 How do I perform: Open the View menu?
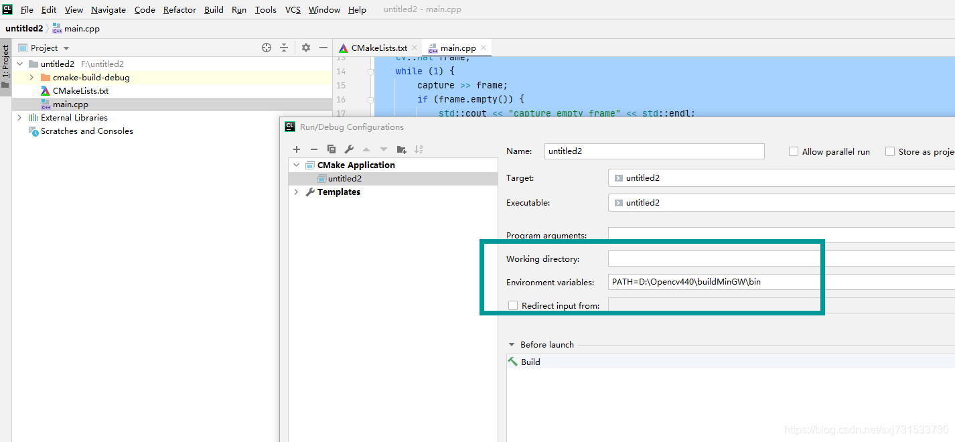point(74,9)
